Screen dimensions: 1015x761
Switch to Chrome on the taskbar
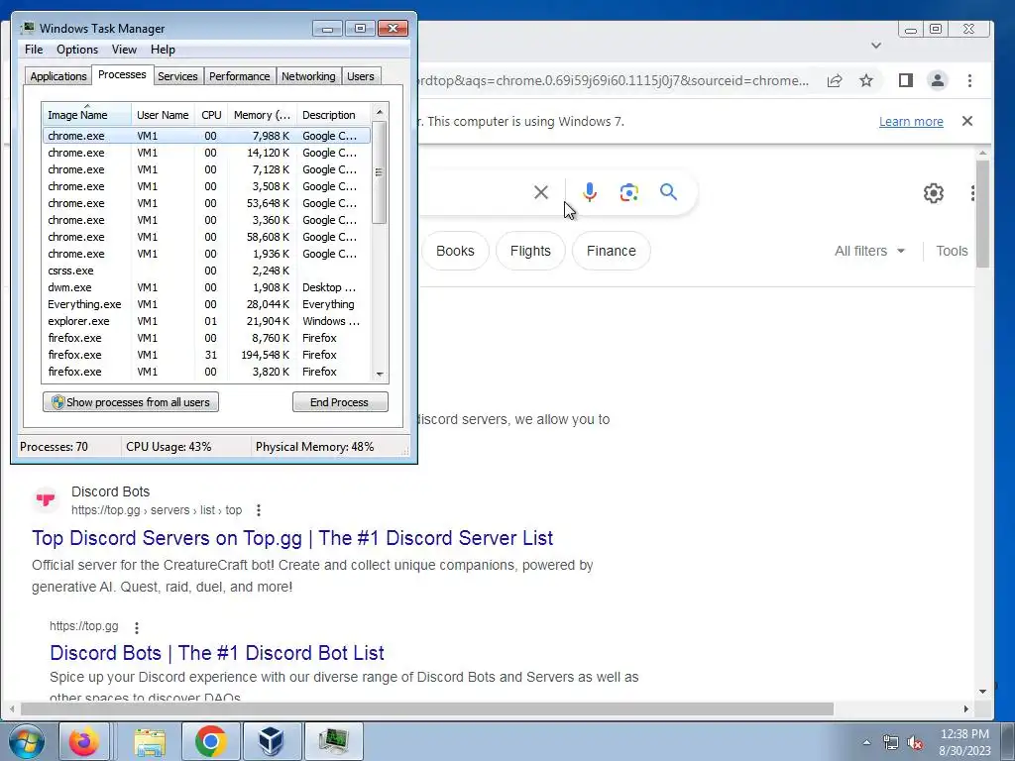pyautogui.click(x=210, y=741)
